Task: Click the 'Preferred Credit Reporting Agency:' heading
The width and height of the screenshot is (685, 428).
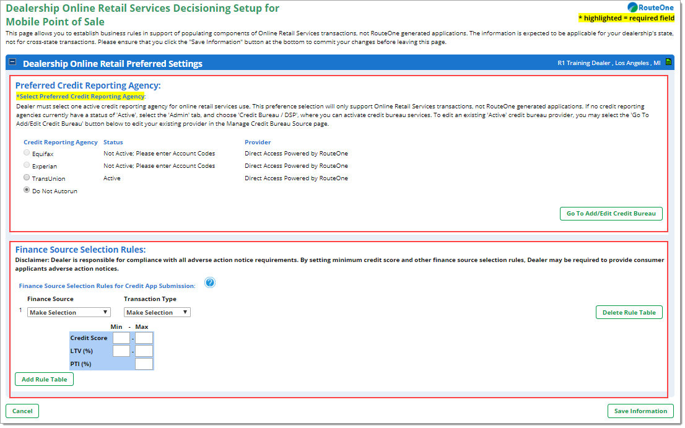Action: 88,85
